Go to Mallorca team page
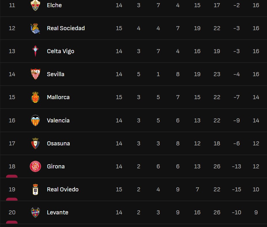Viewport: 267px width, 227px height. pyautogui.click(x=58, y=97)
